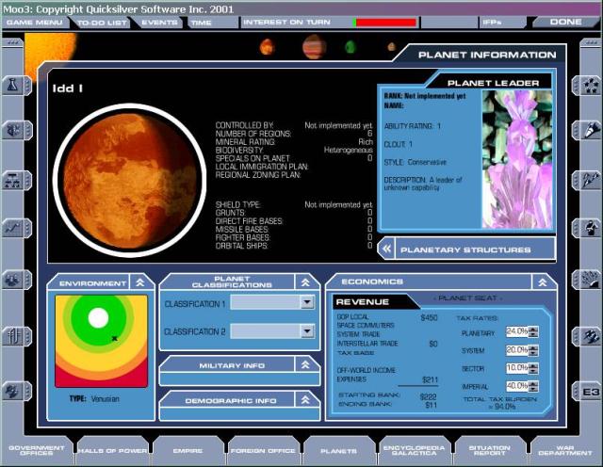Click the Interest On Turn label
Image resolution: width=603 pixels, height=467 pixels.
click(286, 23)
